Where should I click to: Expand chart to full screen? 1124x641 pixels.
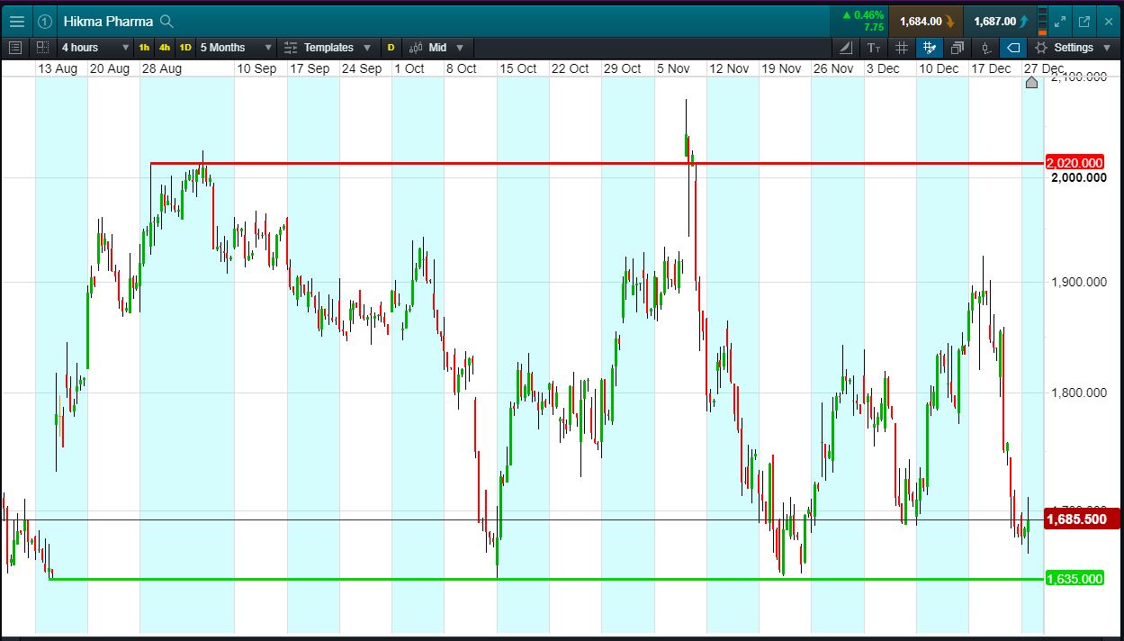[1060, 21]
